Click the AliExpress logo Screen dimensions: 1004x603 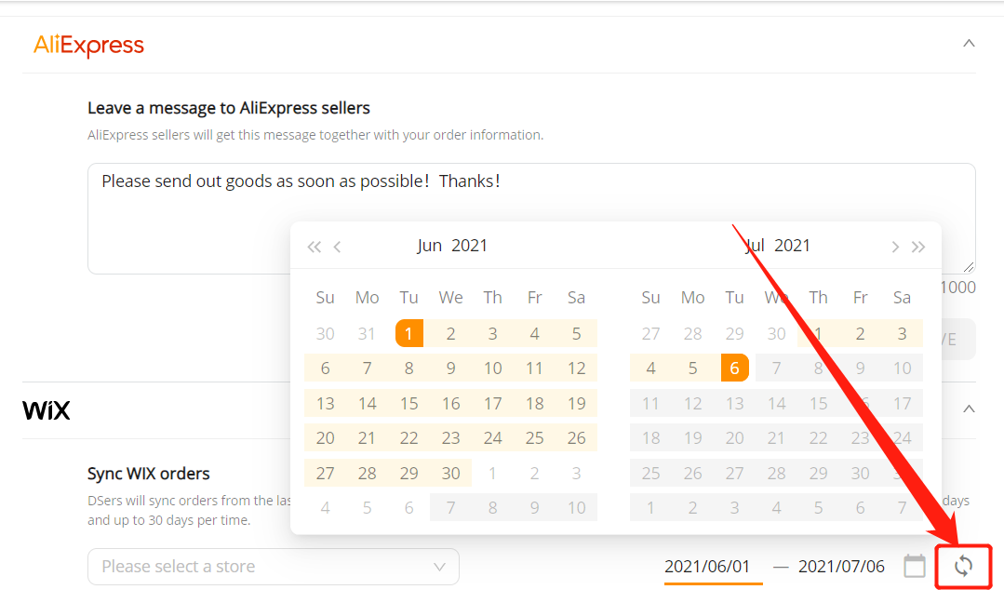(x=88, y=46)
